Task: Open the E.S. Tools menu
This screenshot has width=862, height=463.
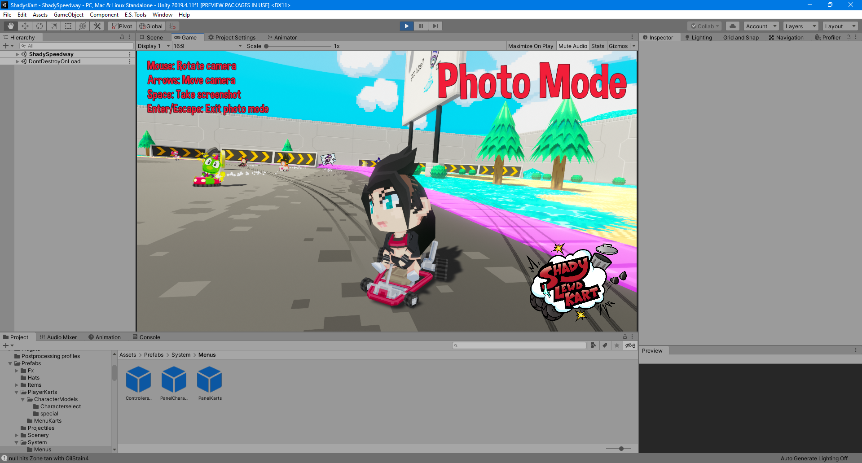Action: pos(136,14)
